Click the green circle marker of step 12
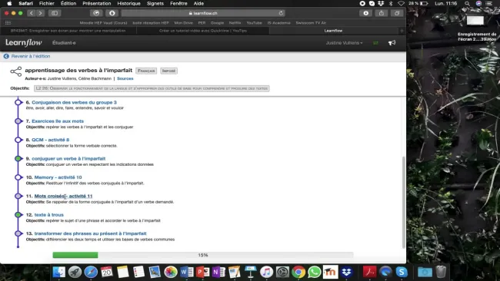 pyautogui.click(x=18, y=215)
